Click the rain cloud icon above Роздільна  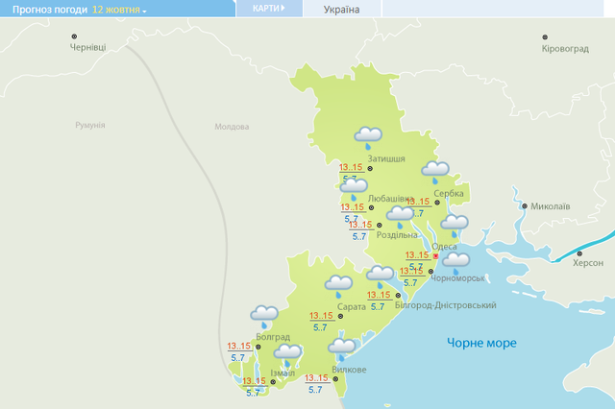tap(400, 215)
